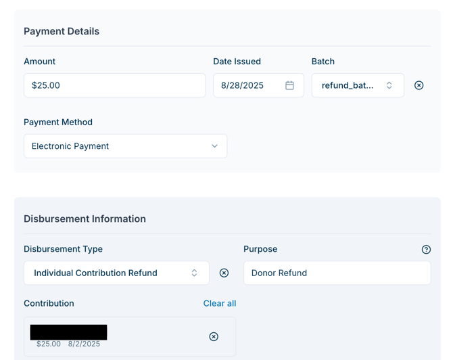Click the Purpose field with Donor Refund
The width and height of the screenshot is (453, 360).
click(x=337, y=273)
